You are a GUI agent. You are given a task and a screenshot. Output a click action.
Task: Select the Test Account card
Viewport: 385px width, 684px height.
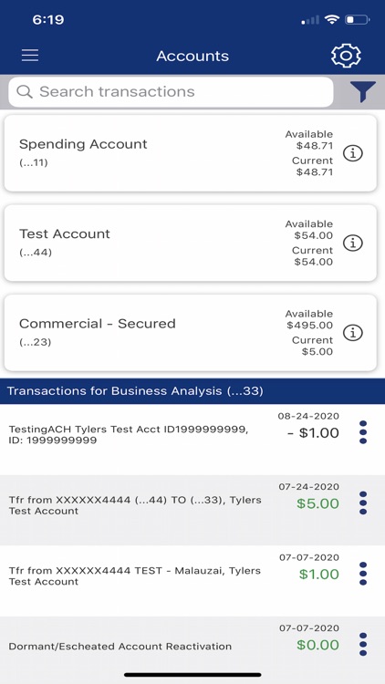tap(191, 243)
